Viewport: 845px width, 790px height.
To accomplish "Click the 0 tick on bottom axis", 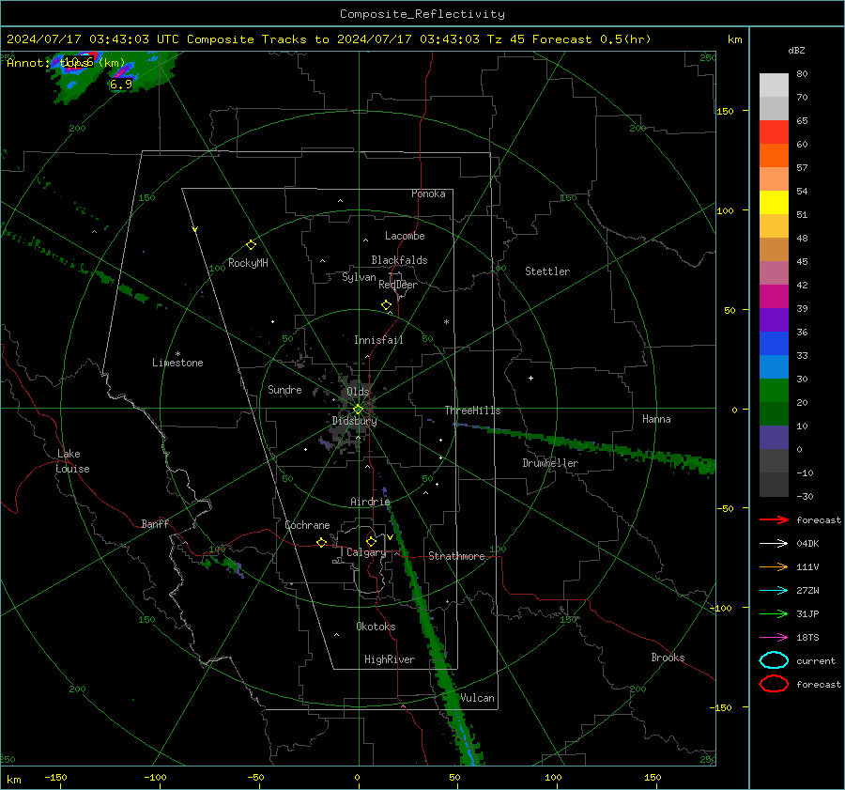I will click(357, 777).
